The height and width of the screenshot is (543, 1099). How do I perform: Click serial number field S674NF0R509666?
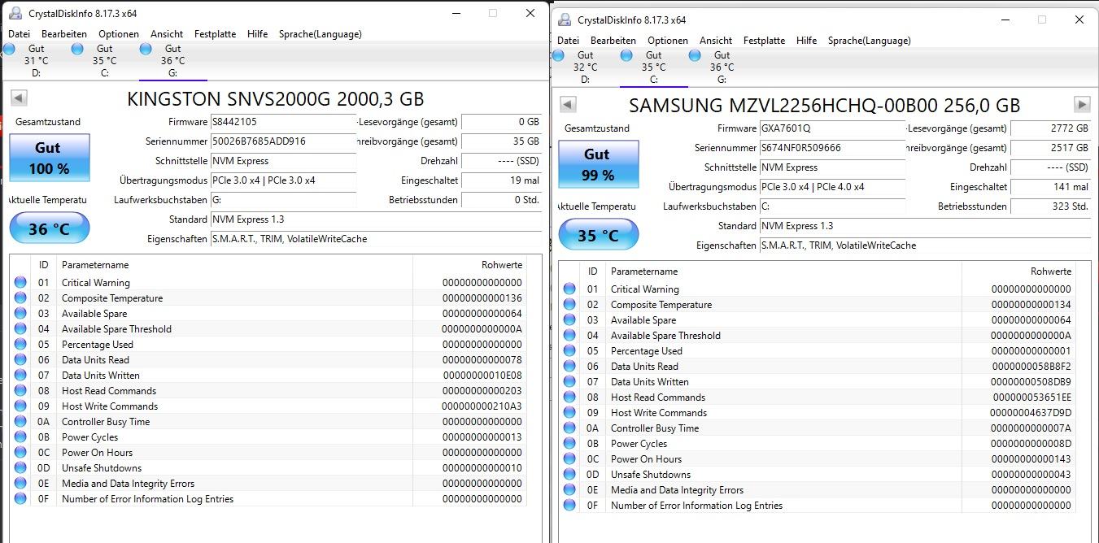point(832,148)
